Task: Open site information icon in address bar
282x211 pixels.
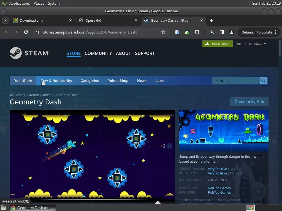Action: (x=37, y=32)
